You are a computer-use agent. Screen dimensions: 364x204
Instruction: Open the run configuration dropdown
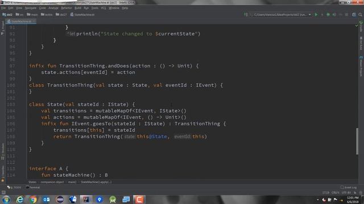click(280, 15)
